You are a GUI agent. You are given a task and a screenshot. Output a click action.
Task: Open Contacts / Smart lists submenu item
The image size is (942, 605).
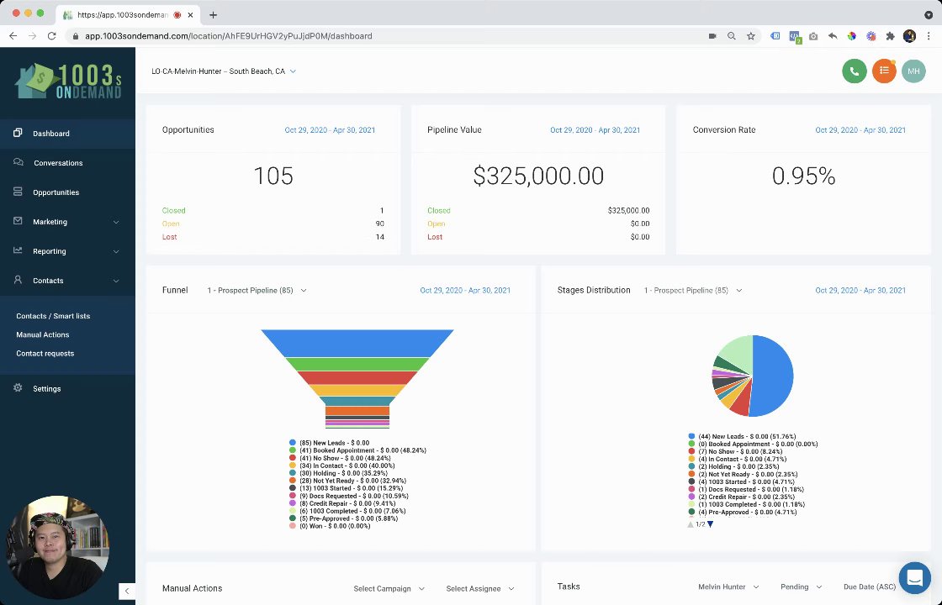click(53, 316)
